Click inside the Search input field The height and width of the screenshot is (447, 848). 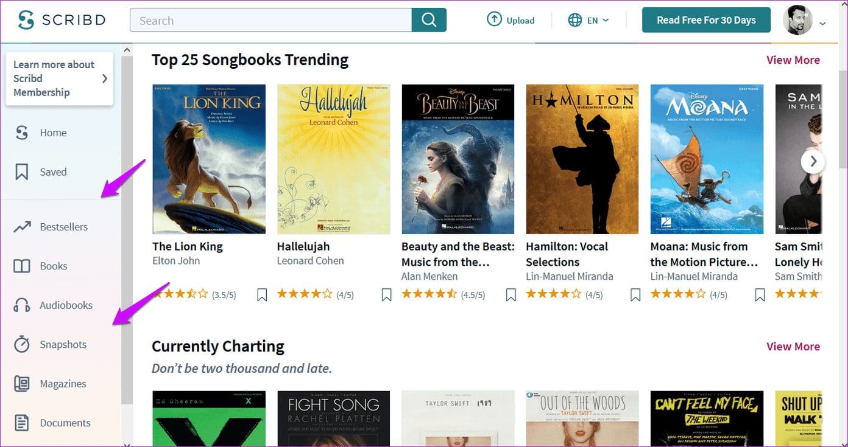tap(270, 20)
